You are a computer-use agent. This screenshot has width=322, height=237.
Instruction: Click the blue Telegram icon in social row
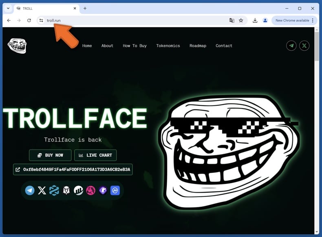(30, 191)
